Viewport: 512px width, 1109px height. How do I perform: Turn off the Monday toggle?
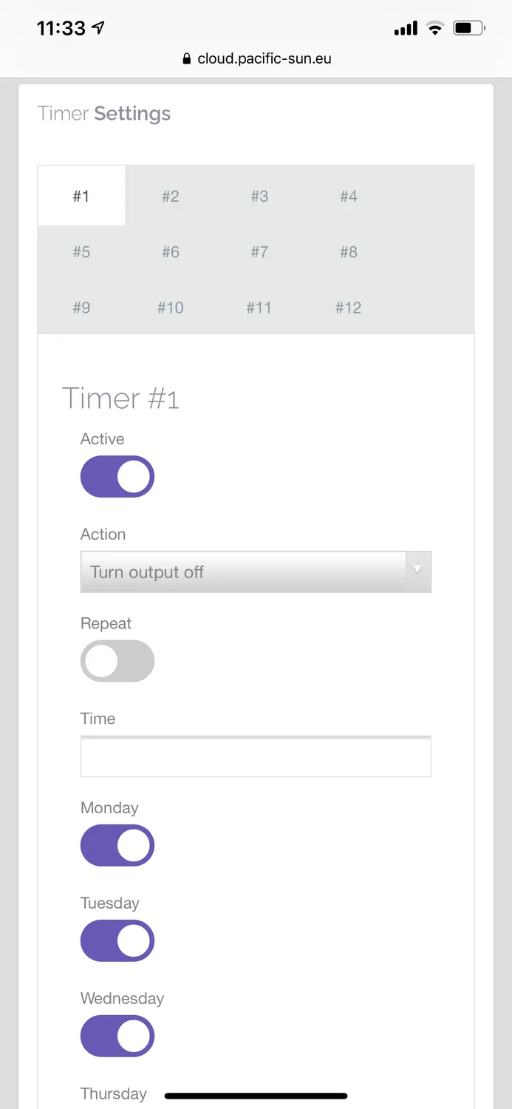coord(117,845)
